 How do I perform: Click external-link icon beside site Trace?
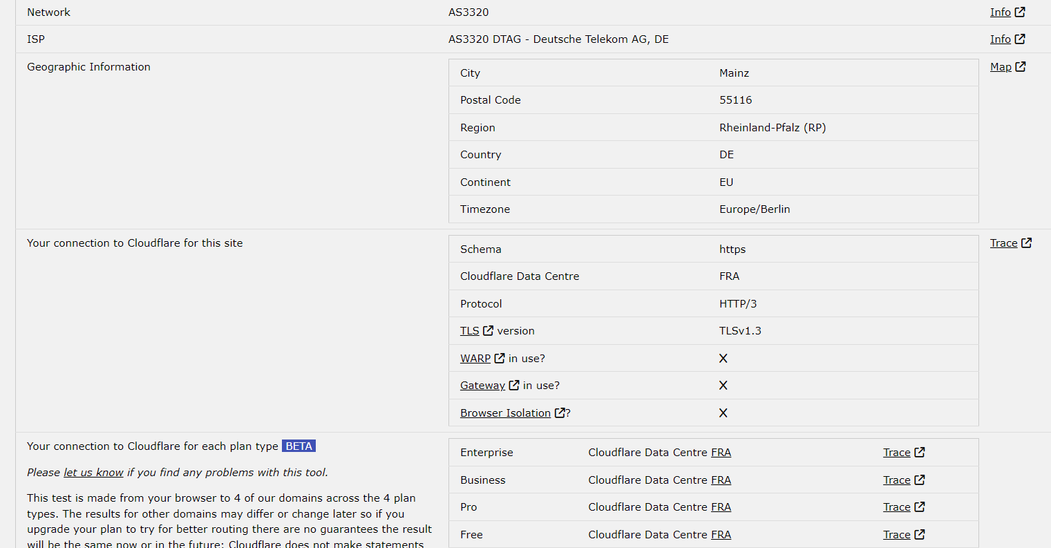coord(1027,243)
